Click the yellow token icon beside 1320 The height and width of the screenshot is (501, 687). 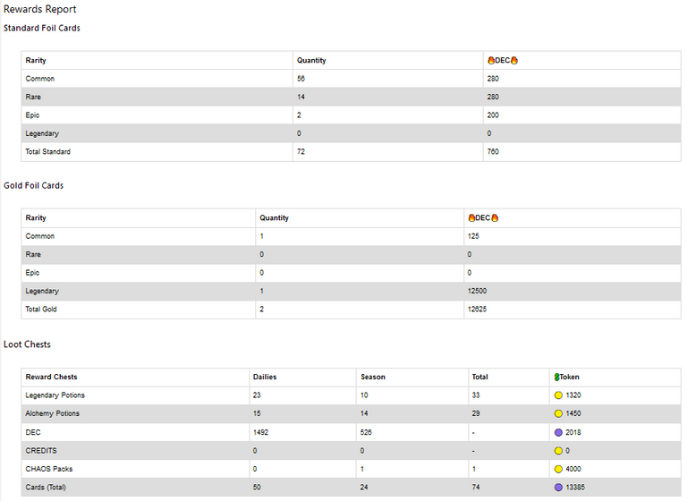(x=558, y=395)
